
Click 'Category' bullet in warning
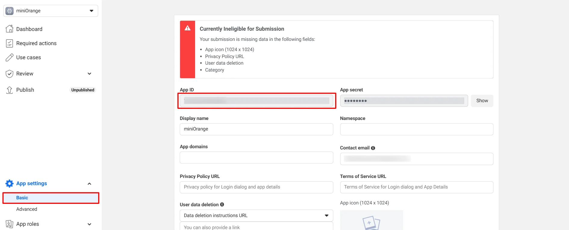pos(215,70)
